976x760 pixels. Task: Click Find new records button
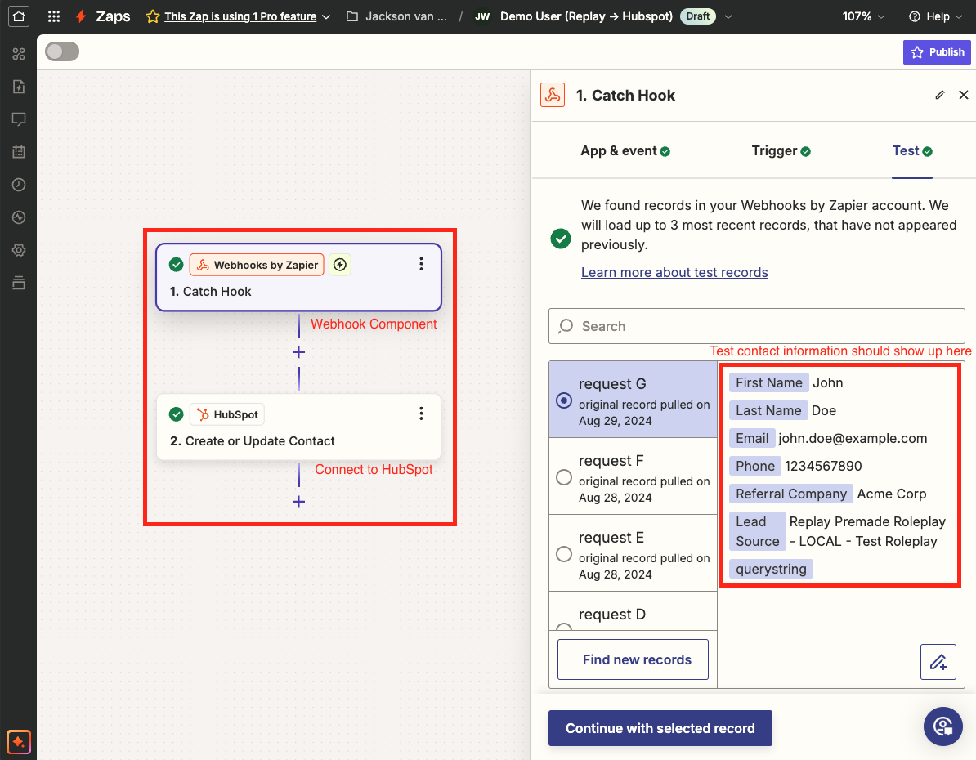click(633, 659)
